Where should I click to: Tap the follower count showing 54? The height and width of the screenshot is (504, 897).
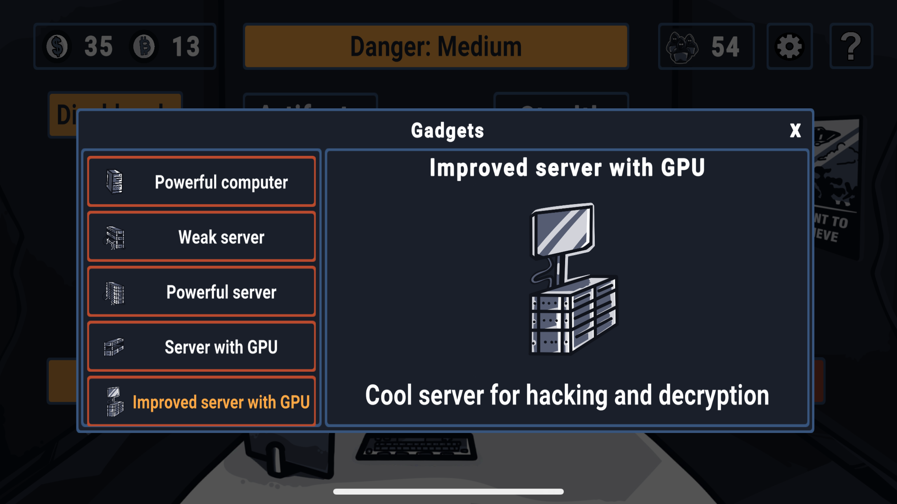click(x=725, y=47)
